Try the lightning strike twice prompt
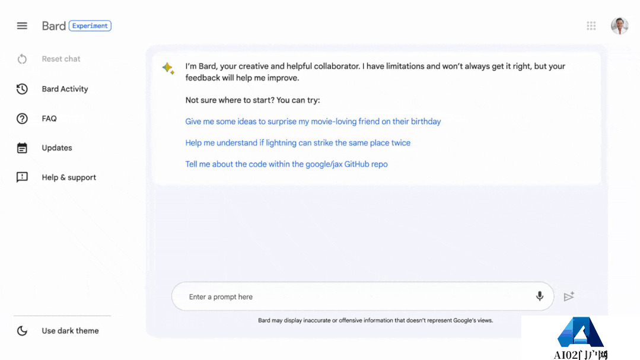Image resolution: width=640 pixels, height=360 pixels. [298, 143]
